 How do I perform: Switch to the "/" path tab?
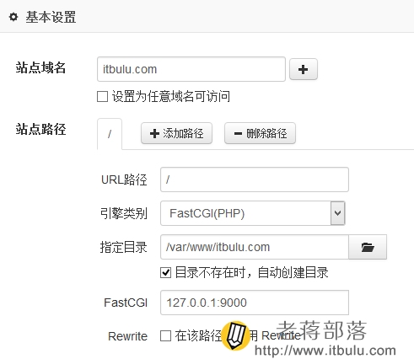click(x=110, y=134)
